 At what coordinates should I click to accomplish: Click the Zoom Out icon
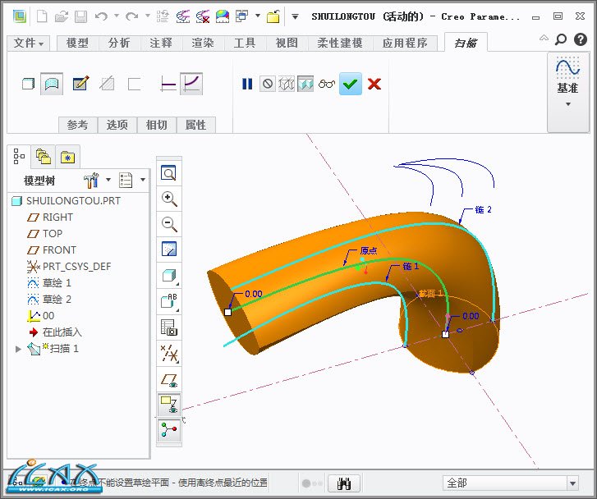pos(169,224)
